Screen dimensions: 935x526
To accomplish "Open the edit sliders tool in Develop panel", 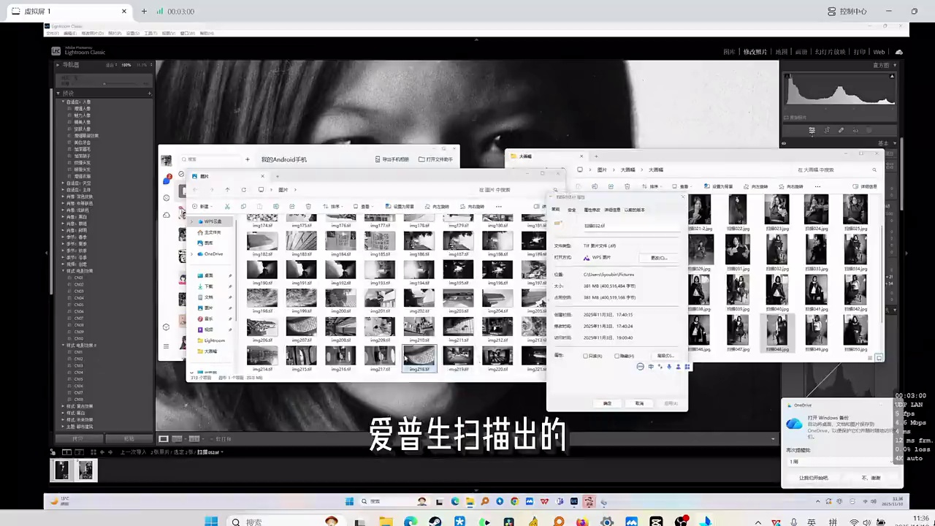I will [812, 131].
